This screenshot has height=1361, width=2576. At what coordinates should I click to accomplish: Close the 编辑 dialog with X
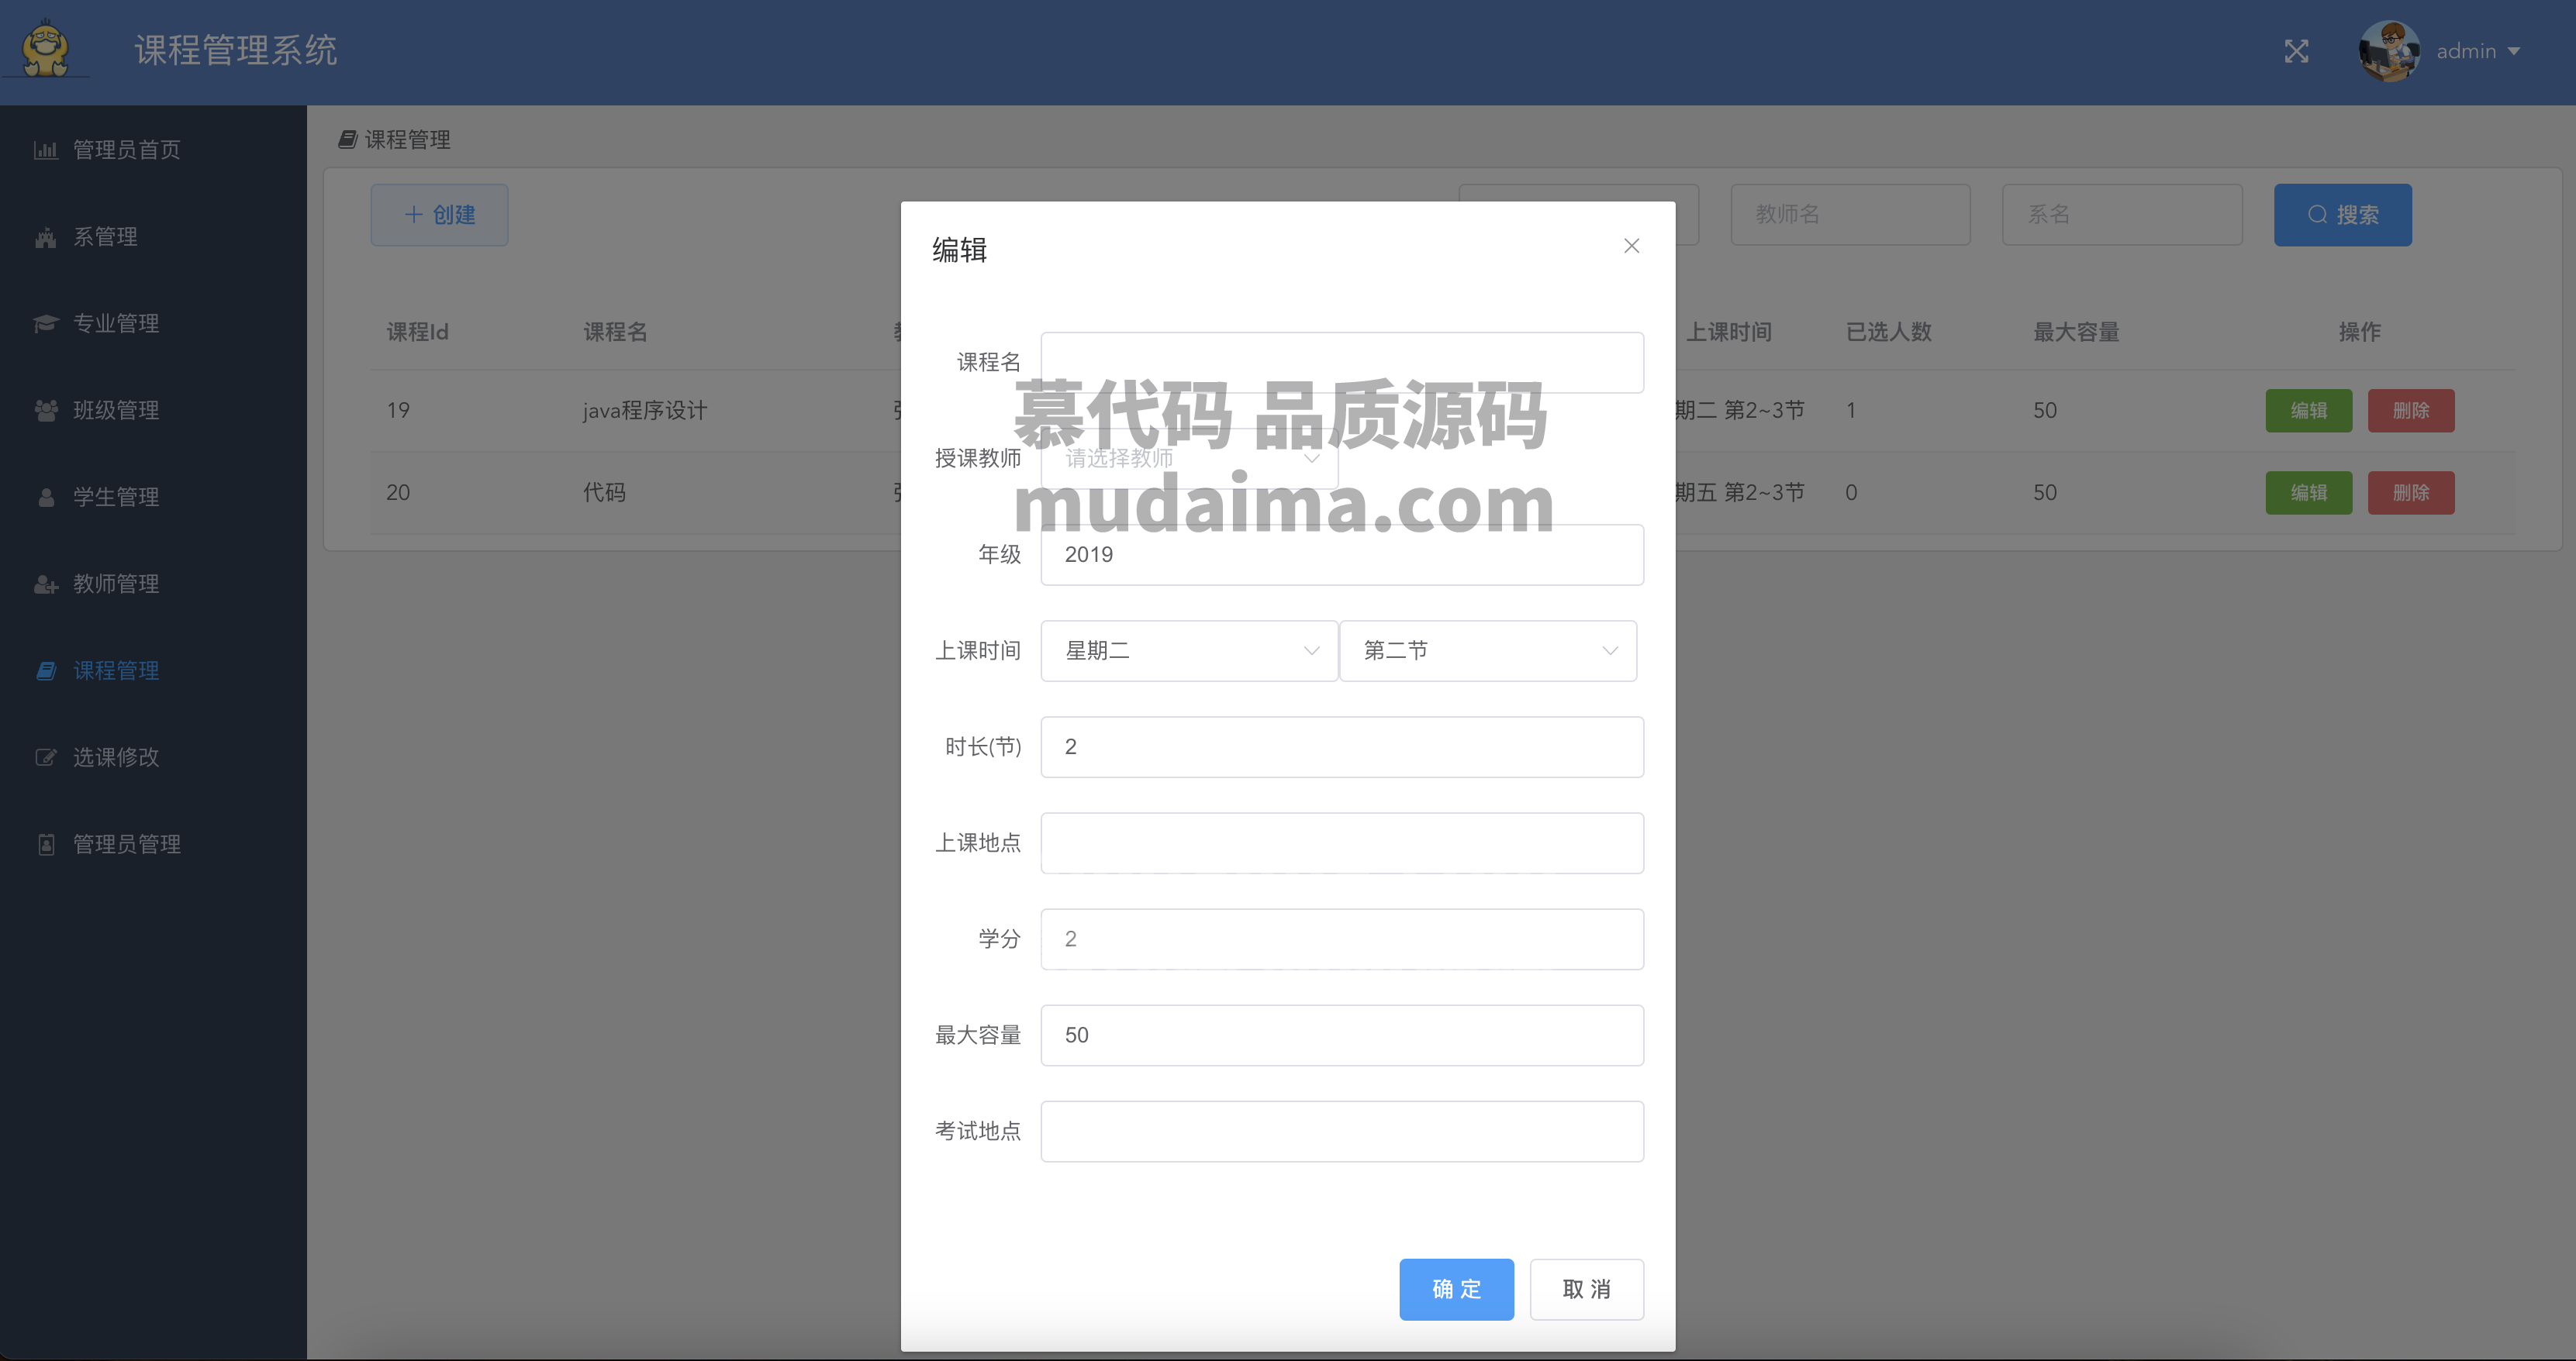point(1631,246)
